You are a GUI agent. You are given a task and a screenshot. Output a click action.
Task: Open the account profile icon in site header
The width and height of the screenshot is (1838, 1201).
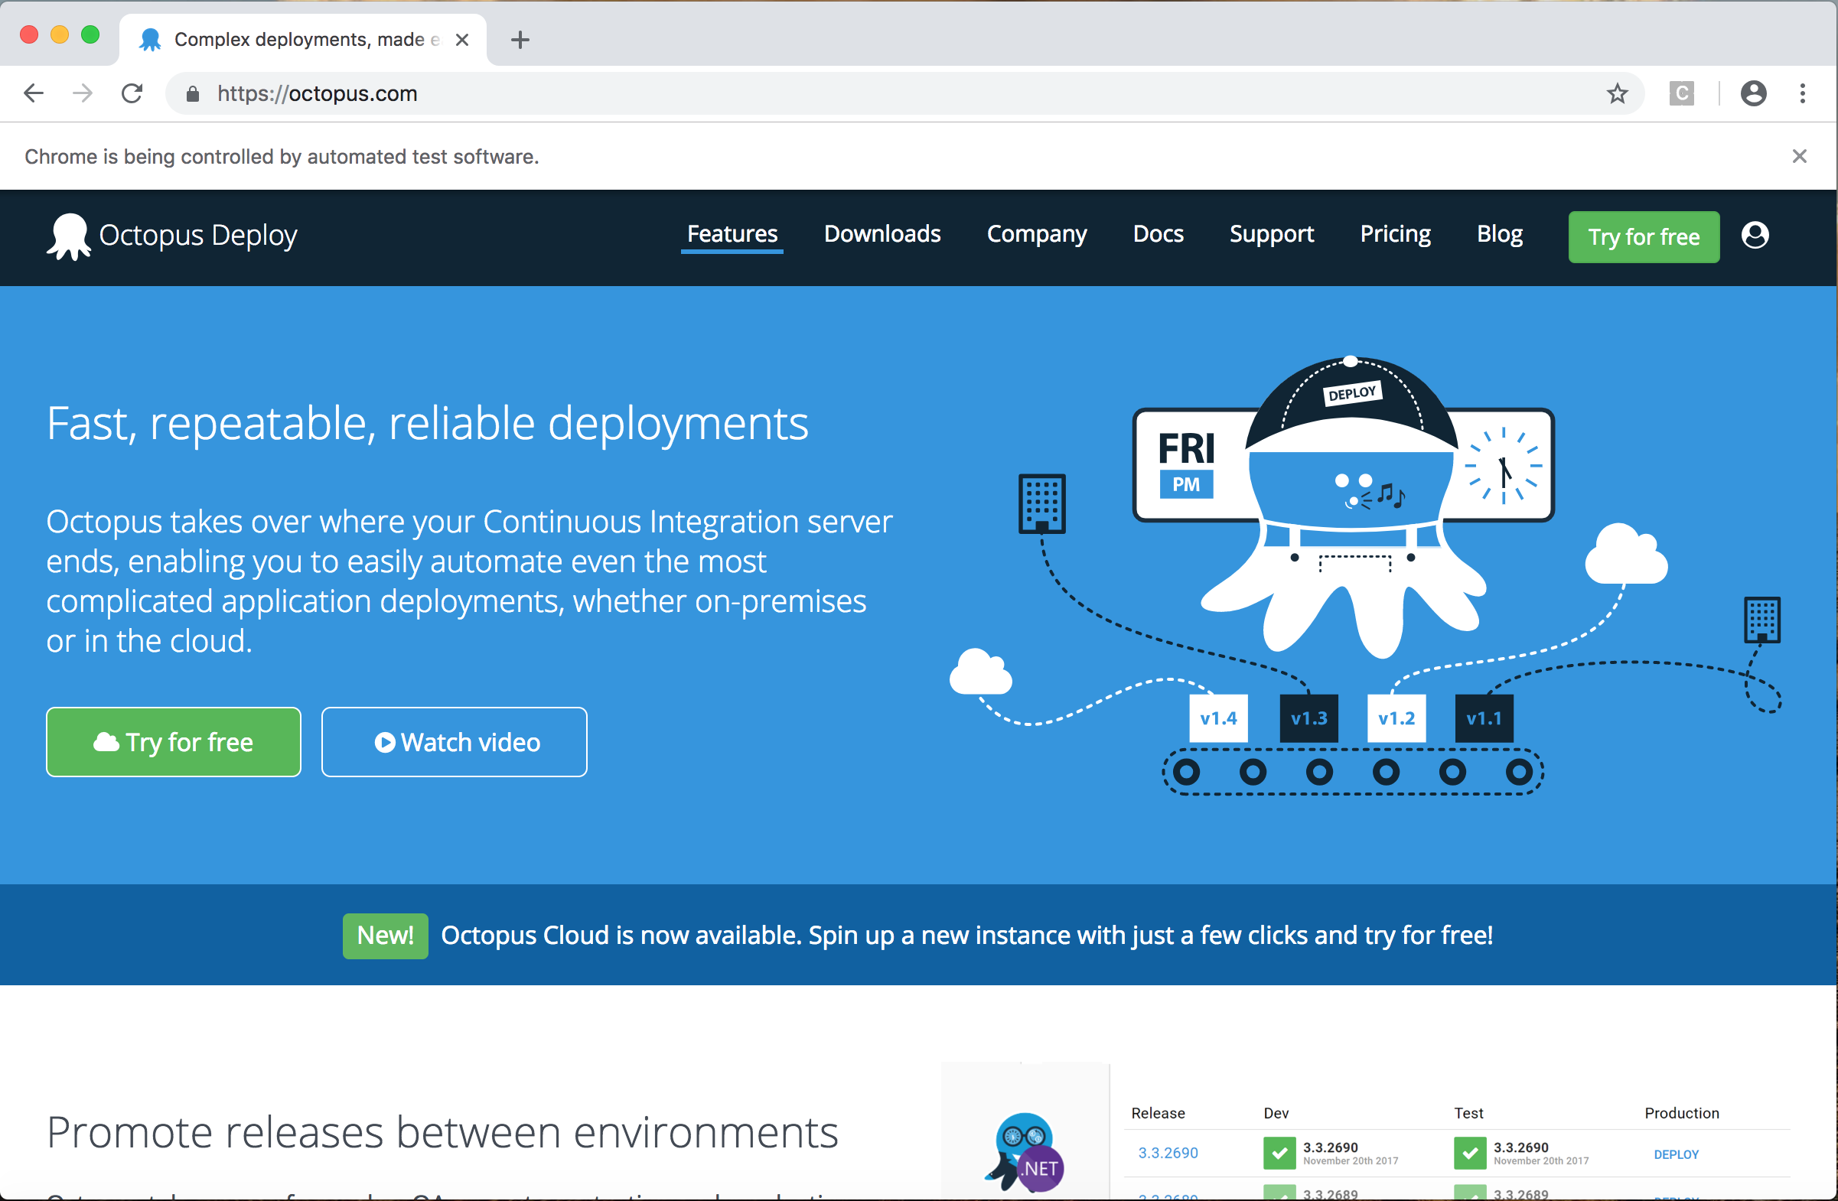[1754, 235]
